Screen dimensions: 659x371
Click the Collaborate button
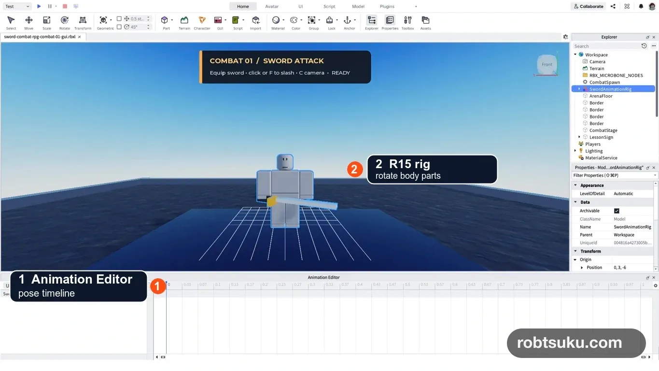click(x=588, y=6)
